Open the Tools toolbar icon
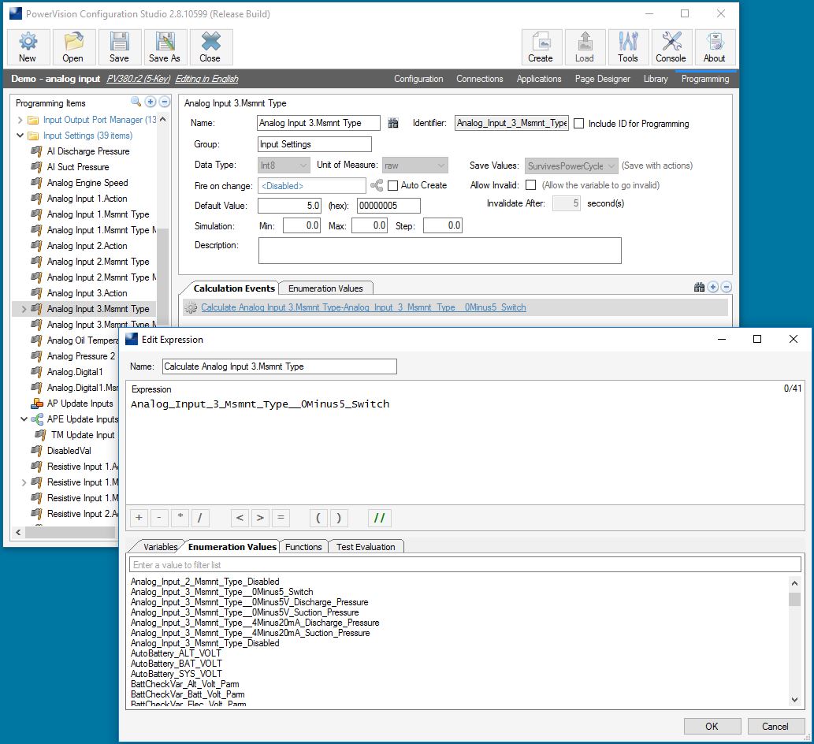This screenshot has width=814, height=744. (628, 47)
